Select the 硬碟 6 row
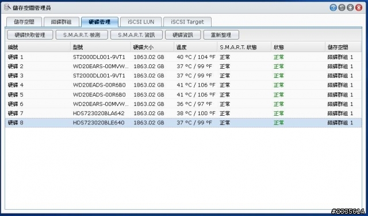Image resolution: width=368 pixels, height=216 pixels. click(183, 104)
